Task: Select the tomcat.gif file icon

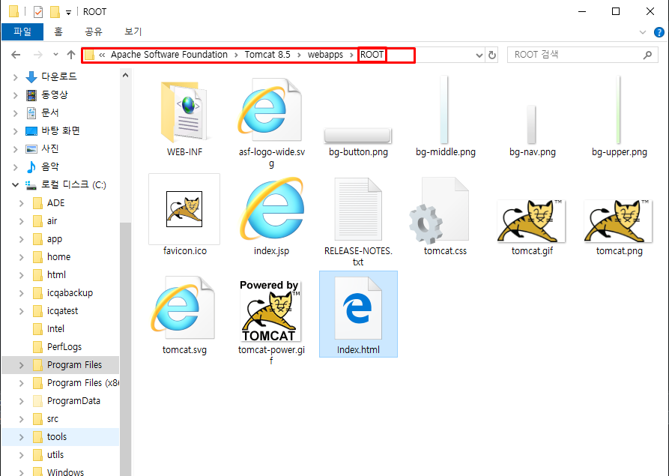Action: 531,221
